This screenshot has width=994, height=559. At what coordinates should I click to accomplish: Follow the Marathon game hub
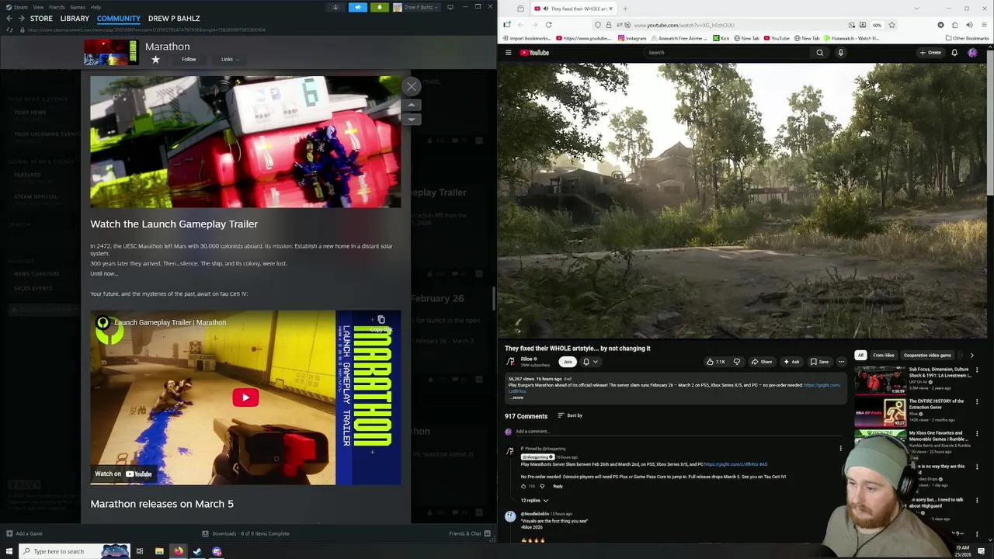point(189,59)
